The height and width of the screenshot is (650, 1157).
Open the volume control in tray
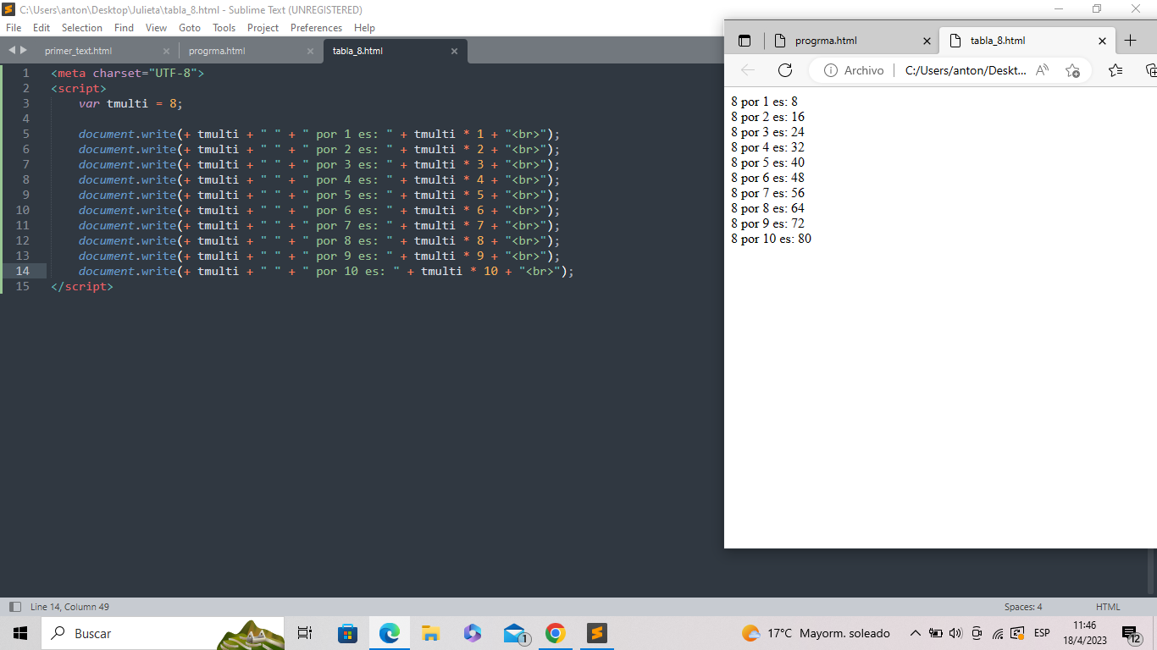point(956,633)
